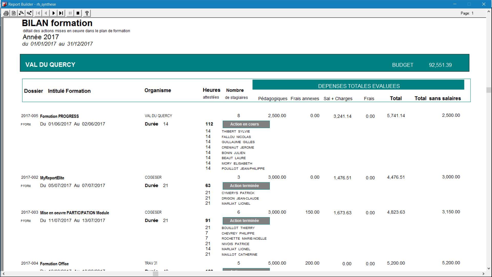The width and height of the screenshot is (492, 277).
Task: Click the Report Builder app icon in title bar
Action: (x=4, y=4)
